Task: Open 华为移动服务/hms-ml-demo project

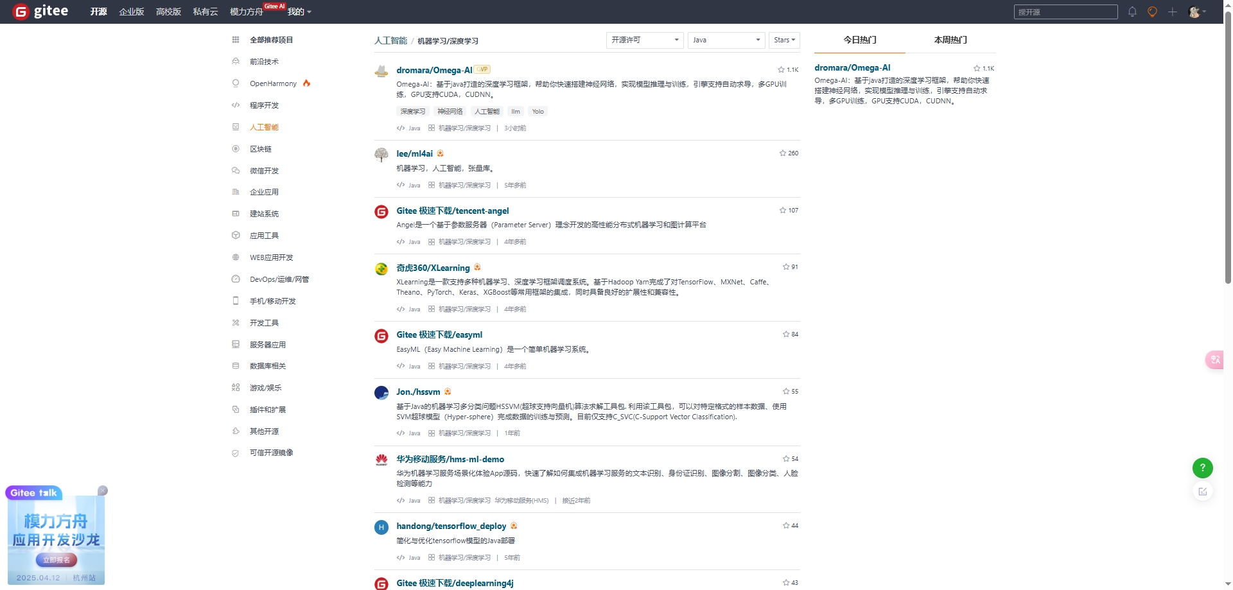Action: click(x=450, y=459)
